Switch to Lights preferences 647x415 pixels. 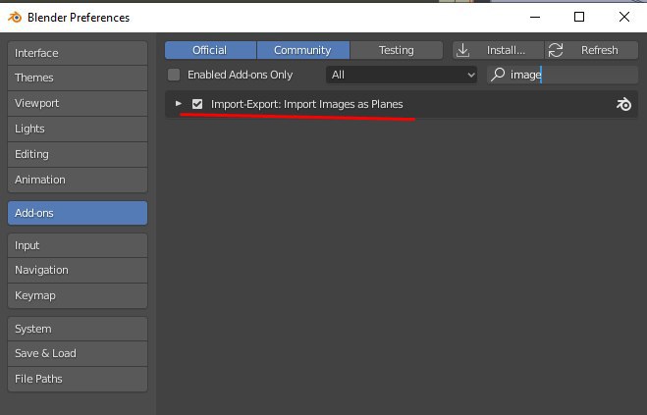pos(78,129)
